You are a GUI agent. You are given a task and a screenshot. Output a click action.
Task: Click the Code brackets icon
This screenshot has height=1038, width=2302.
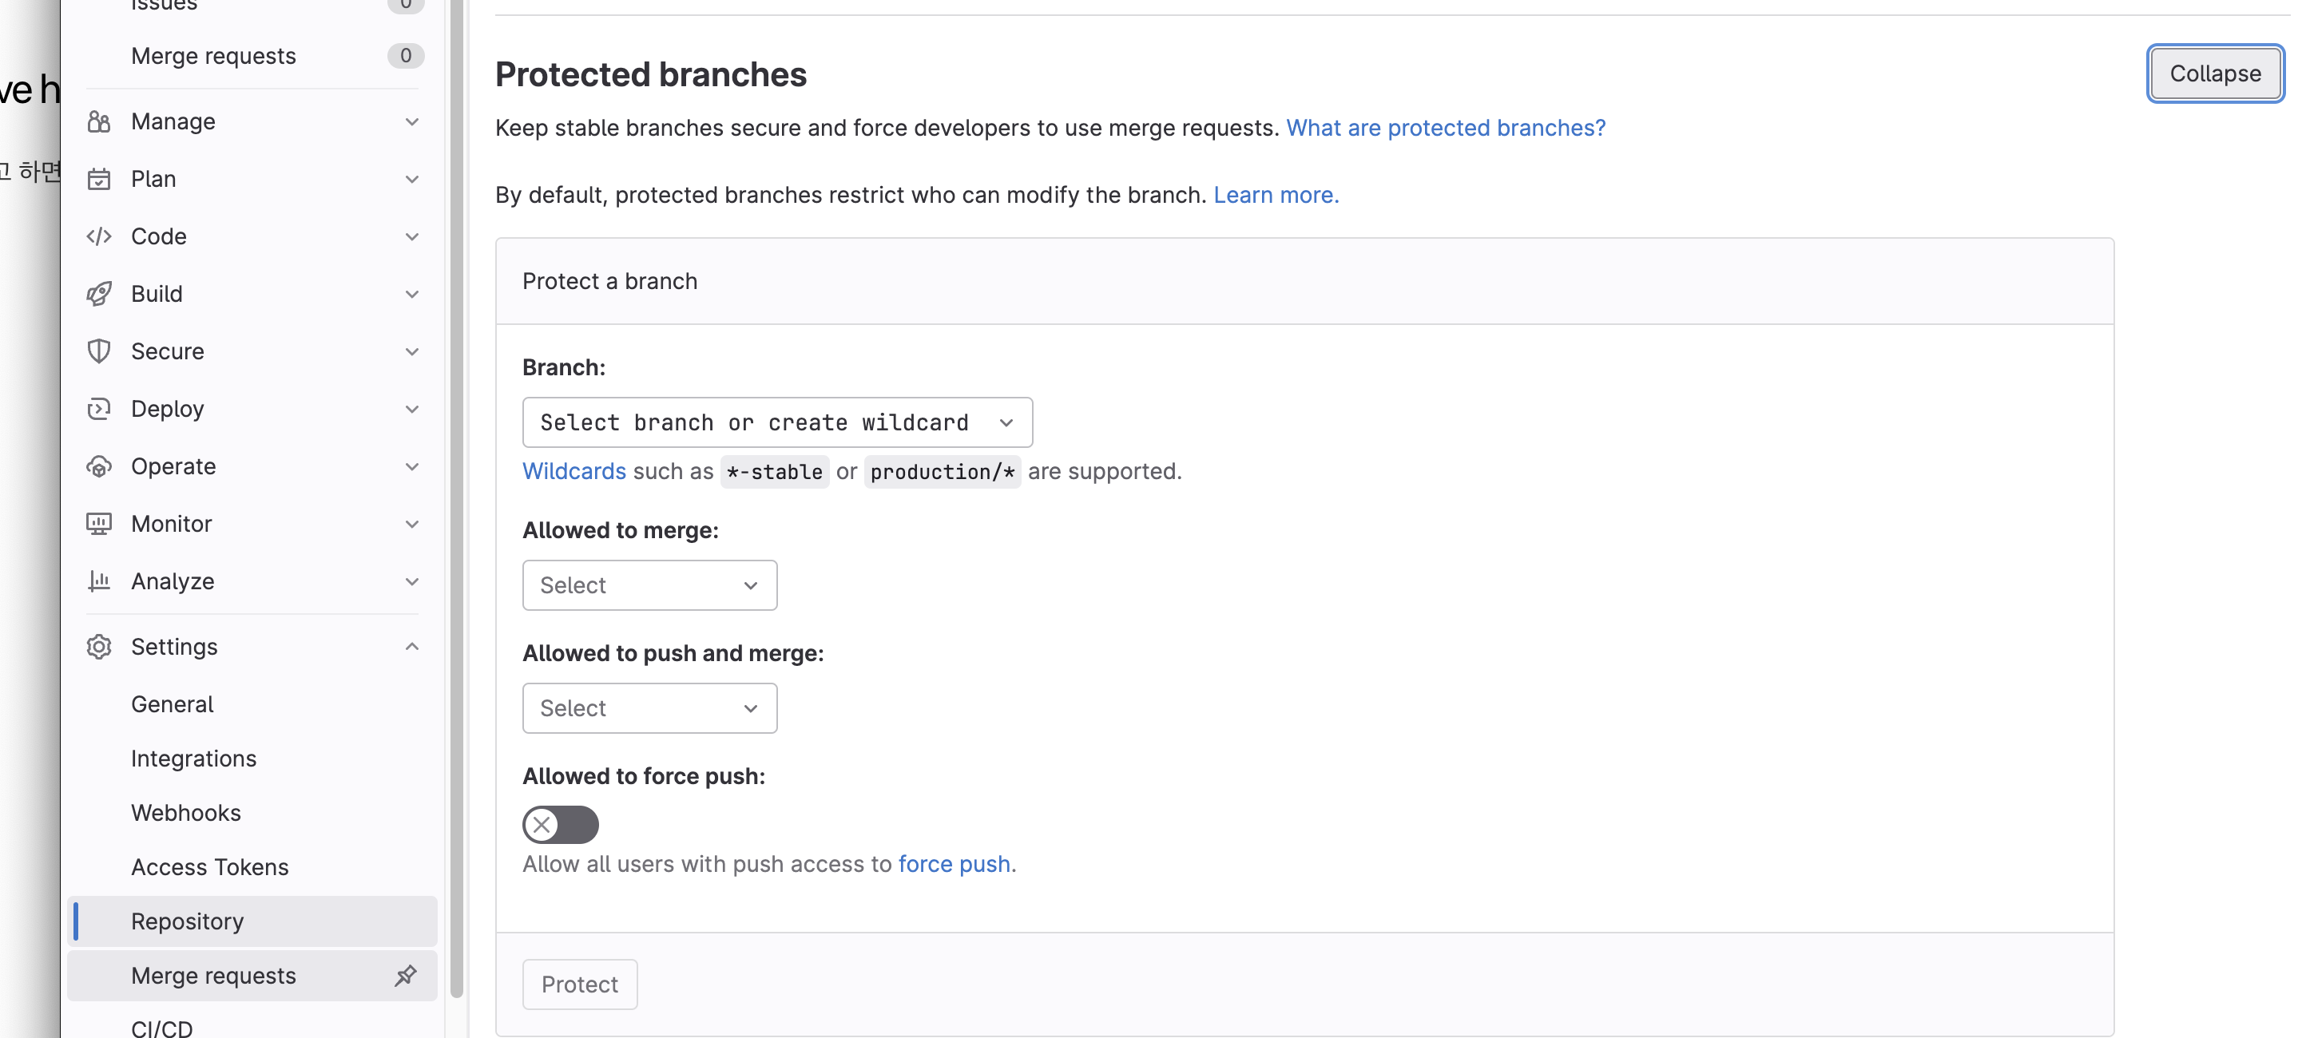98,236
